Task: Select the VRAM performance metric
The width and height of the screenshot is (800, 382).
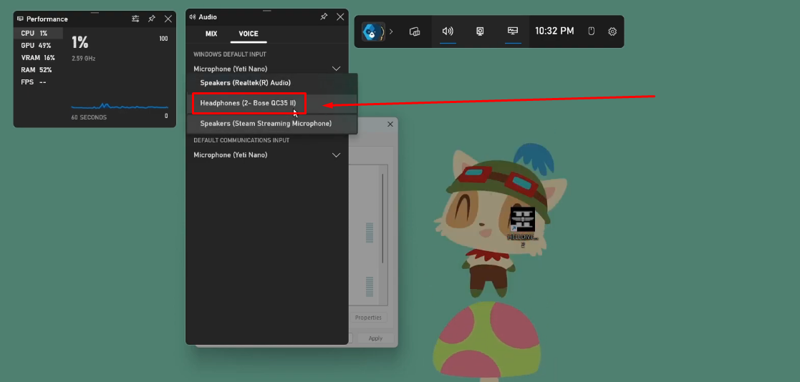Action: (x=38, y=57)
